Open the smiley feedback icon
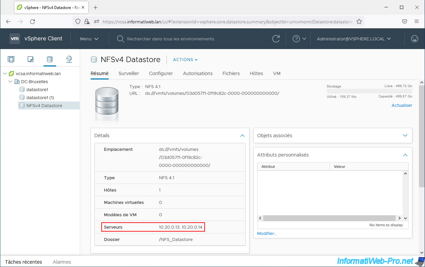The height and width of the screenshot is (267, 425). click(x=415, y=39)
